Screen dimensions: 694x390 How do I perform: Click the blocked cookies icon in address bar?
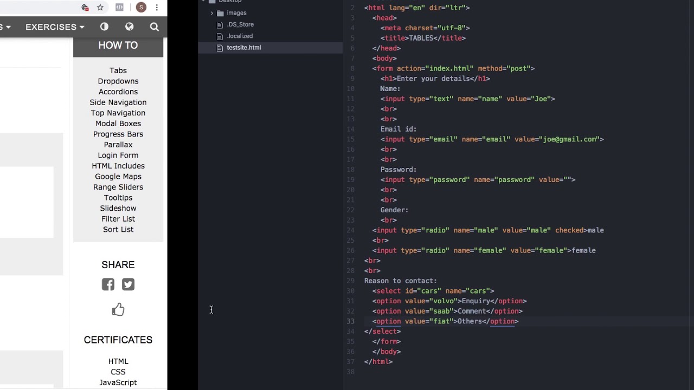[x=85, y=8]
